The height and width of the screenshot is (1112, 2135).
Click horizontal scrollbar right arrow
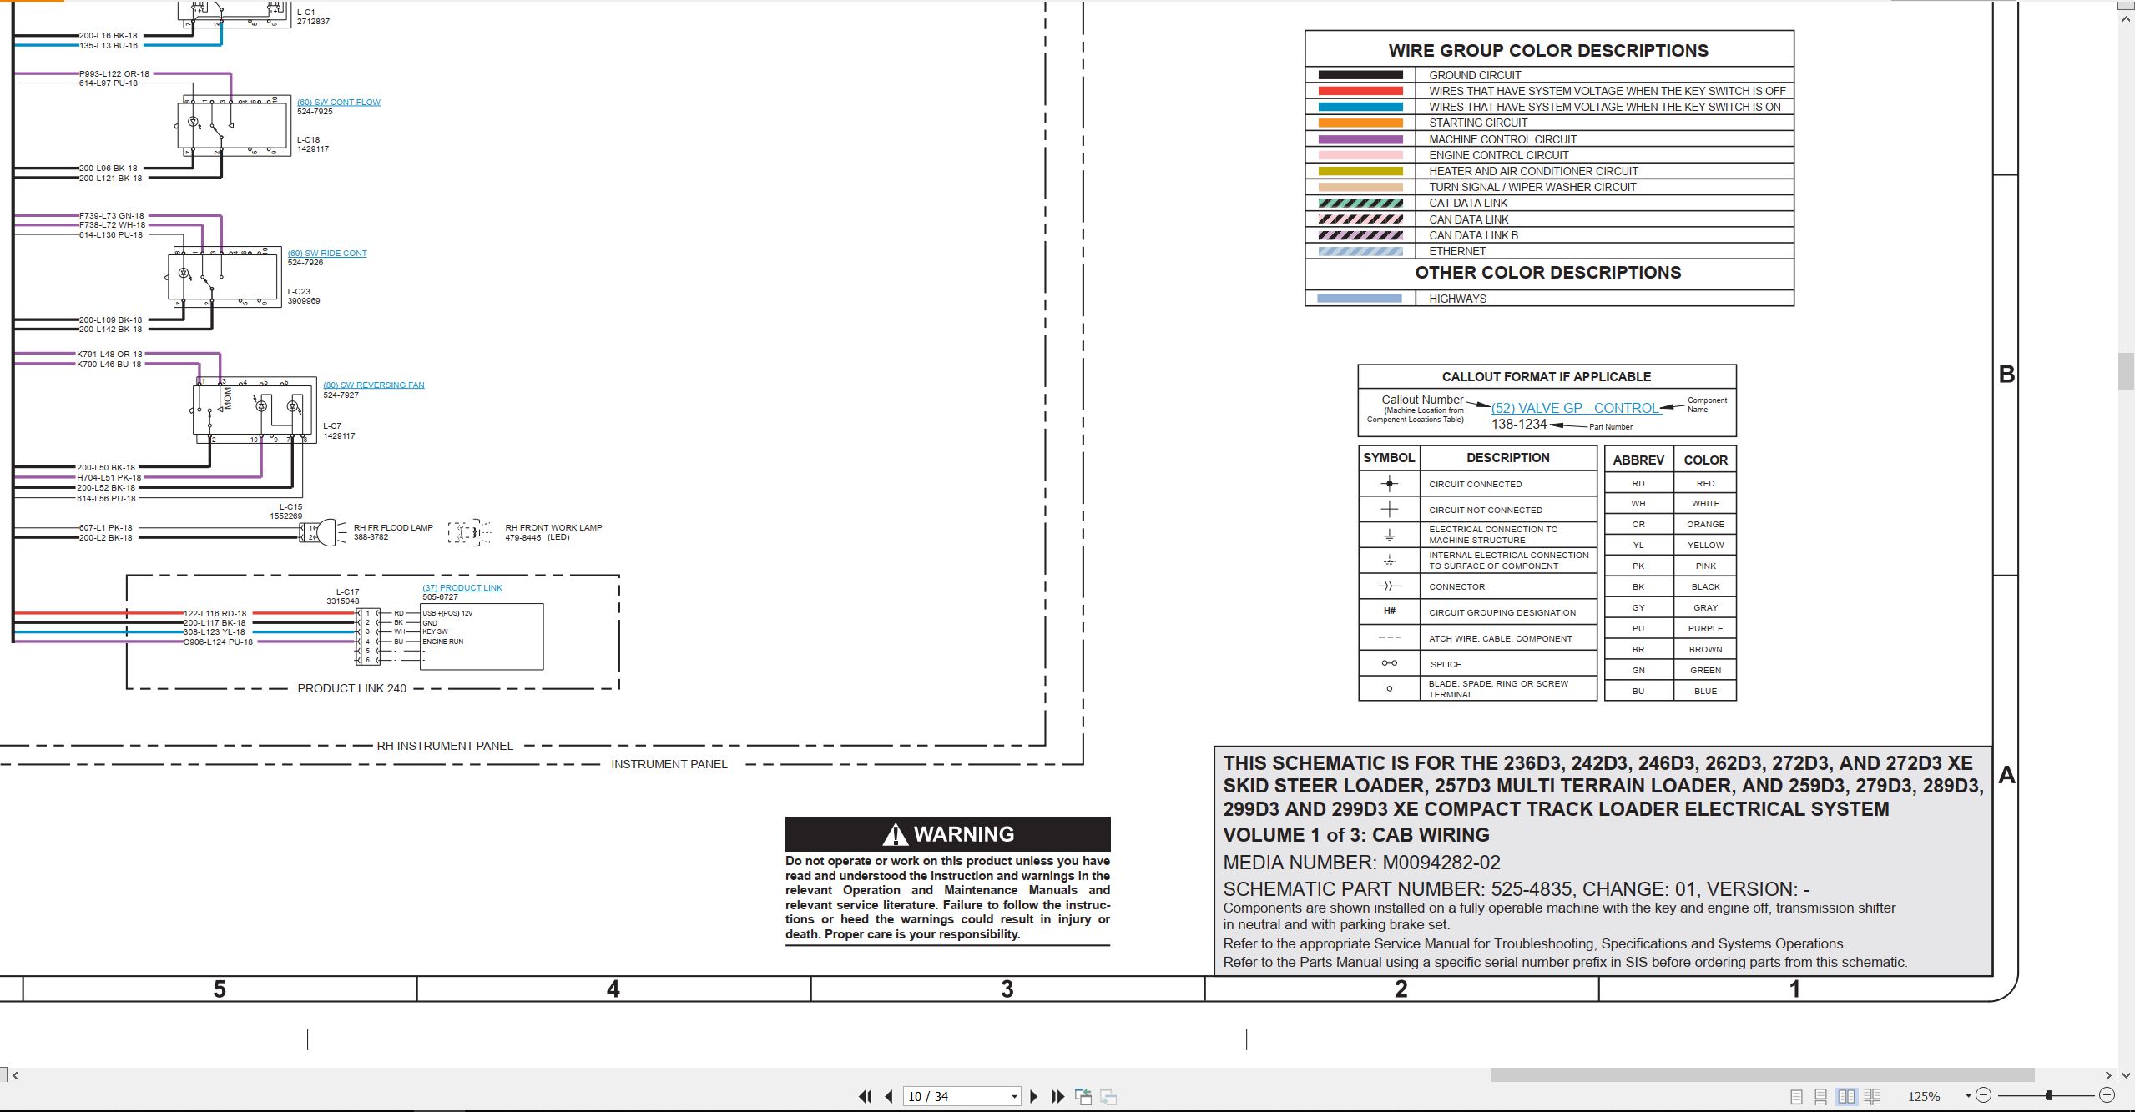point(2108,1075)
